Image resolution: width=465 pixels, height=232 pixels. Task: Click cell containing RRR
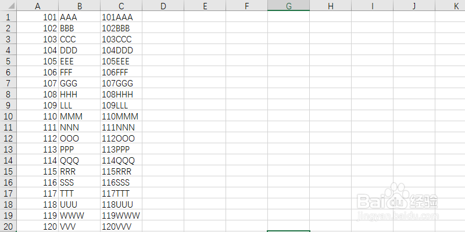tap(80, 171)
